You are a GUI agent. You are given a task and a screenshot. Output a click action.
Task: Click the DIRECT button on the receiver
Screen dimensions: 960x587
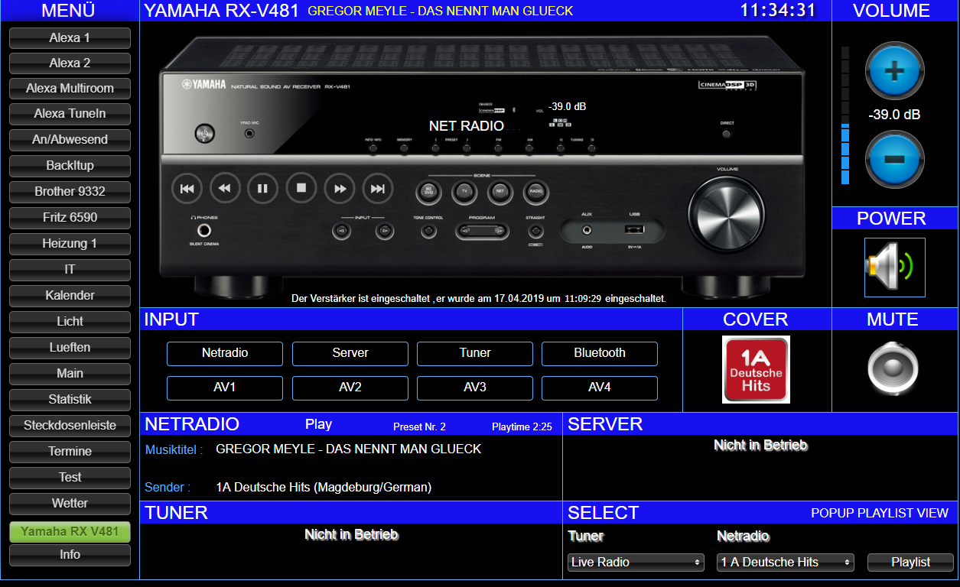click(726, 133)
